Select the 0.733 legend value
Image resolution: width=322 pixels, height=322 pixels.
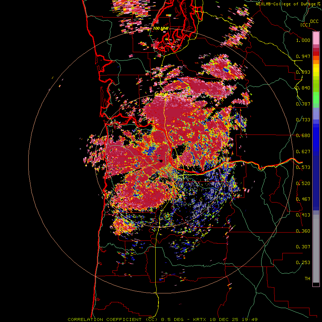click(x=303, y=120)
